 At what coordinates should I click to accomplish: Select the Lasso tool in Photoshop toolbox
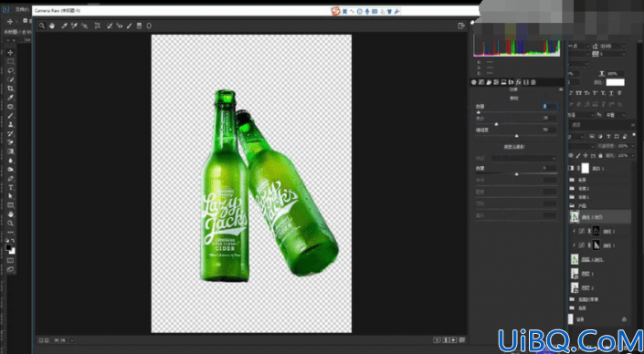[x=11, y=70]
